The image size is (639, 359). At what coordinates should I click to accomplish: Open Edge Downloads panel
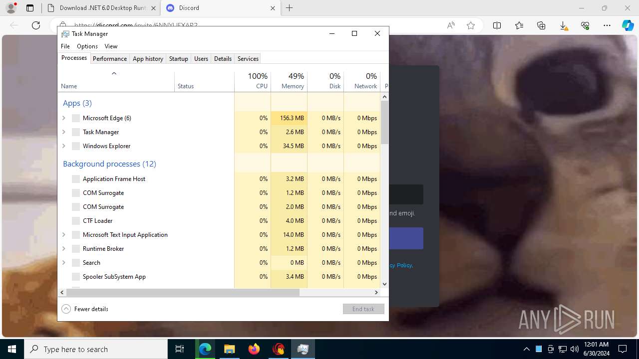click(563, 25)
